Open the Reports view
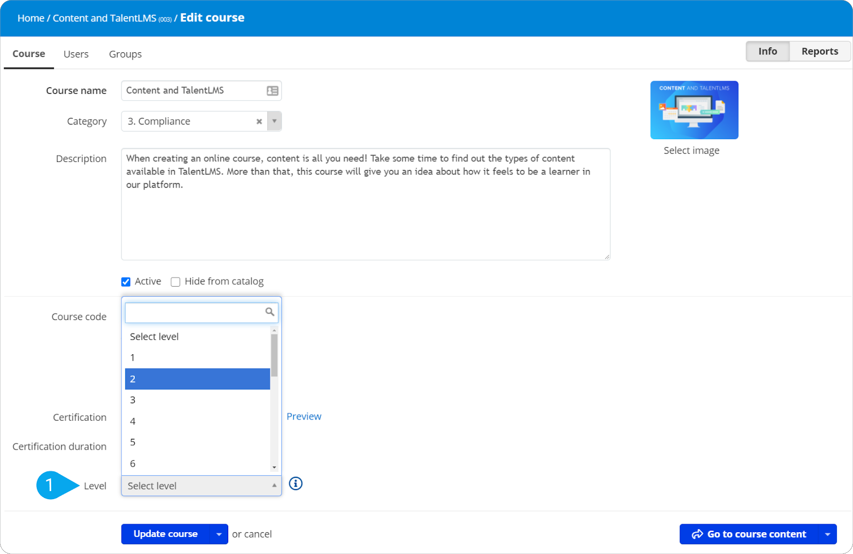 tap(820, 51)
